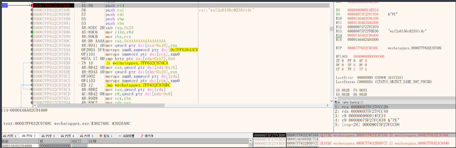Screen dimensions: 456x148
Task: Toggle breakpoint bullet at 00007FF632C976C8
Action: pyautogui.click(x=32, y=85)
